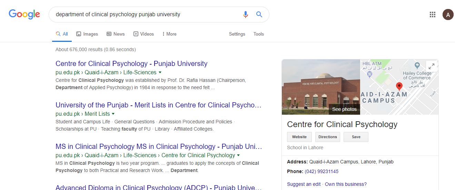Expand the map with the fullscreen icon
The width and height of the screenshot is (455, 190).
tap(431, 66)
